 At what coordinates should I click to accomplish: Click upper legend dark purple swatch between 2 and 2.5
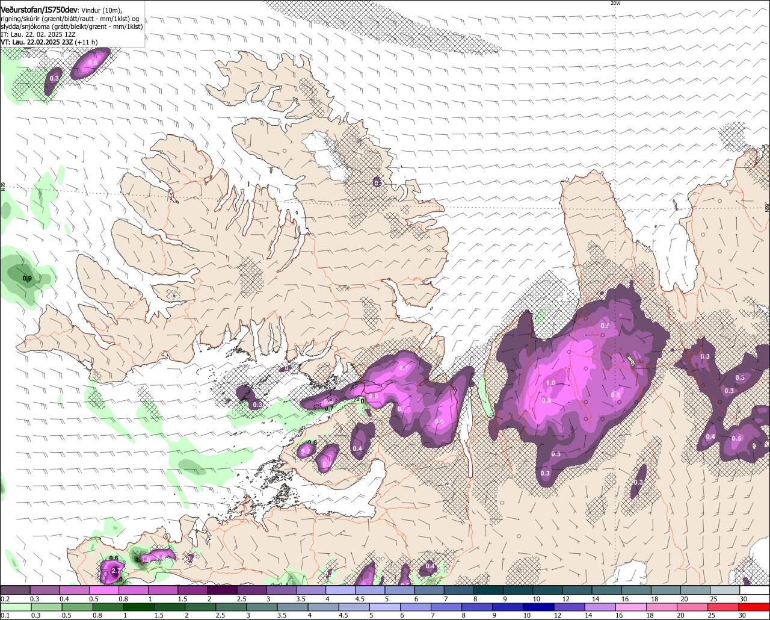pos(222,591)
